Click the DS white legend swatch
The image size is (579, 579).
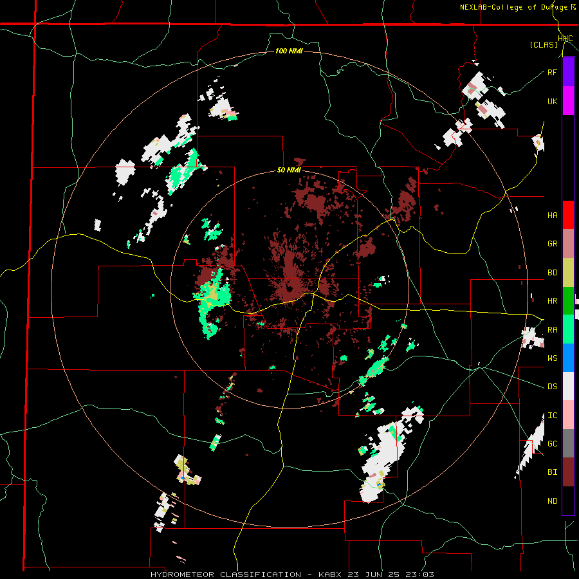[568, 386]
